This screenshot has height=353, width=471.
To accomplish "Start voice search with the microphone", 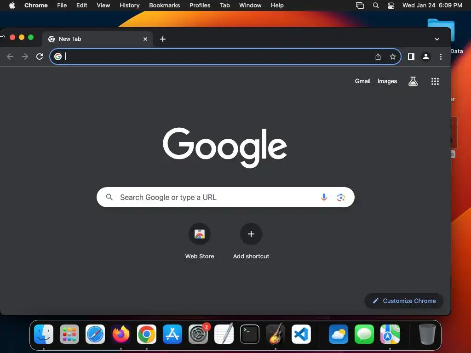I will pos(324,197).
